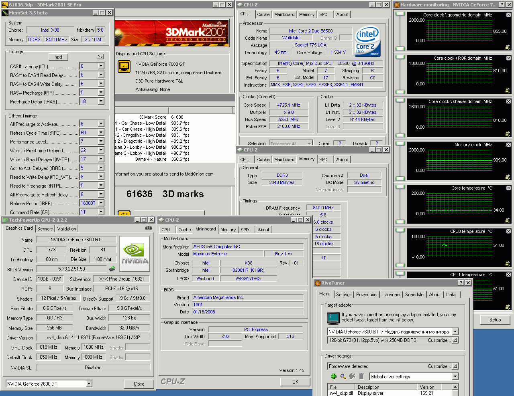
Task: Click the green plus icon in RivaTuner
Action: pyautogui.click(x=333, y=376)
